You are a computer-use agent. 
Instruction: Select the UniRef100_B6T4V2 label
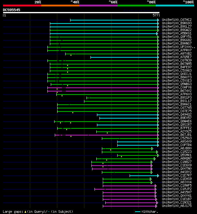click(x=177, y=91)
